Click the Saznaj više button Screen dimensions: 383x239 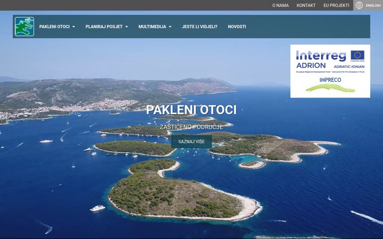[191, 141]
